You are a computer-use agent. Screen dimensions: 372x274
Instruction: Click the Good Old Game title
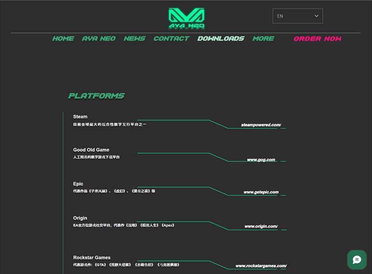tap(91, 150)
